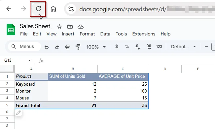Select column E header

198,69
